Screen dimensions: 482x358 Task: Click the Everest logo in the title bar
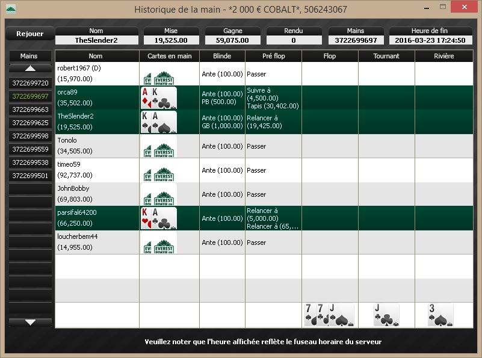(11, 9)
